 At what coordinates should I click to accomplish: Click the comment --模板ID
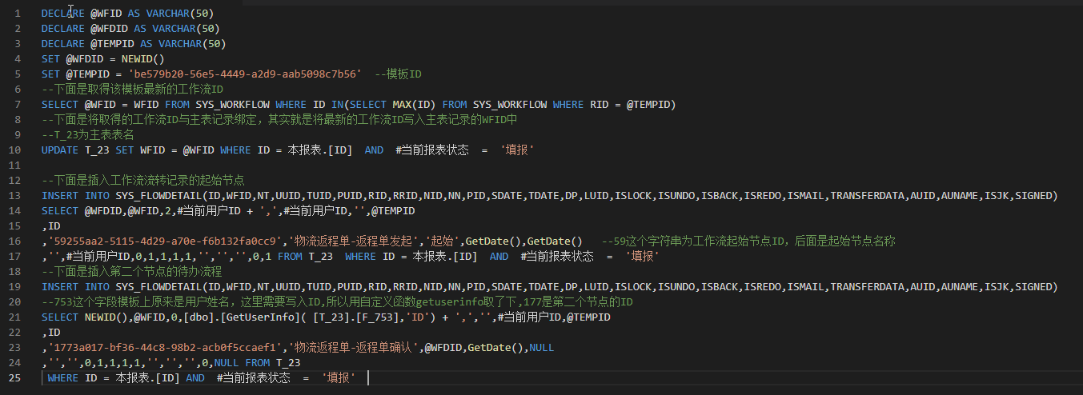click(398, 74)
